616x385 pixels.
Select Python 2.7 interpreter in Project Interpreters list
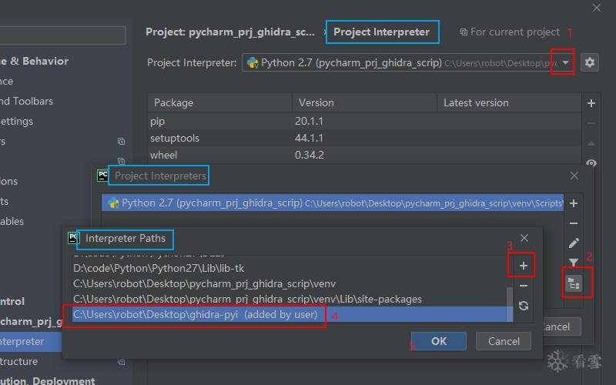[x=333, y=203]
